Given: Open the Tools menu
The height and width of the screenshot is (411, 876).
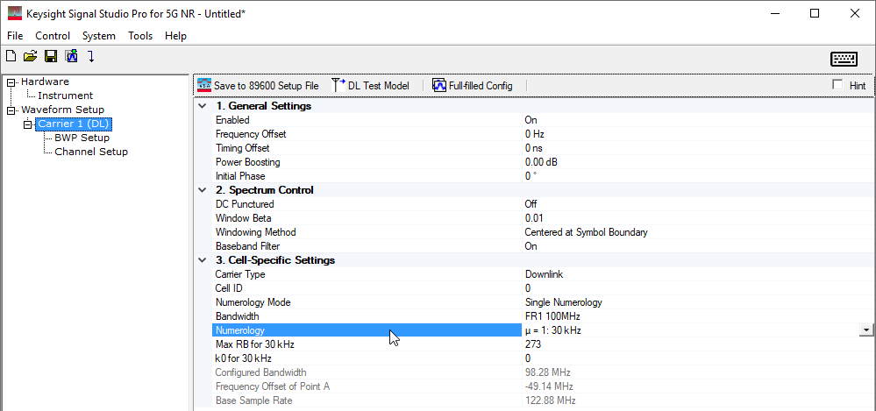Looking at the screenshot, I should click(x=140, y=36).
